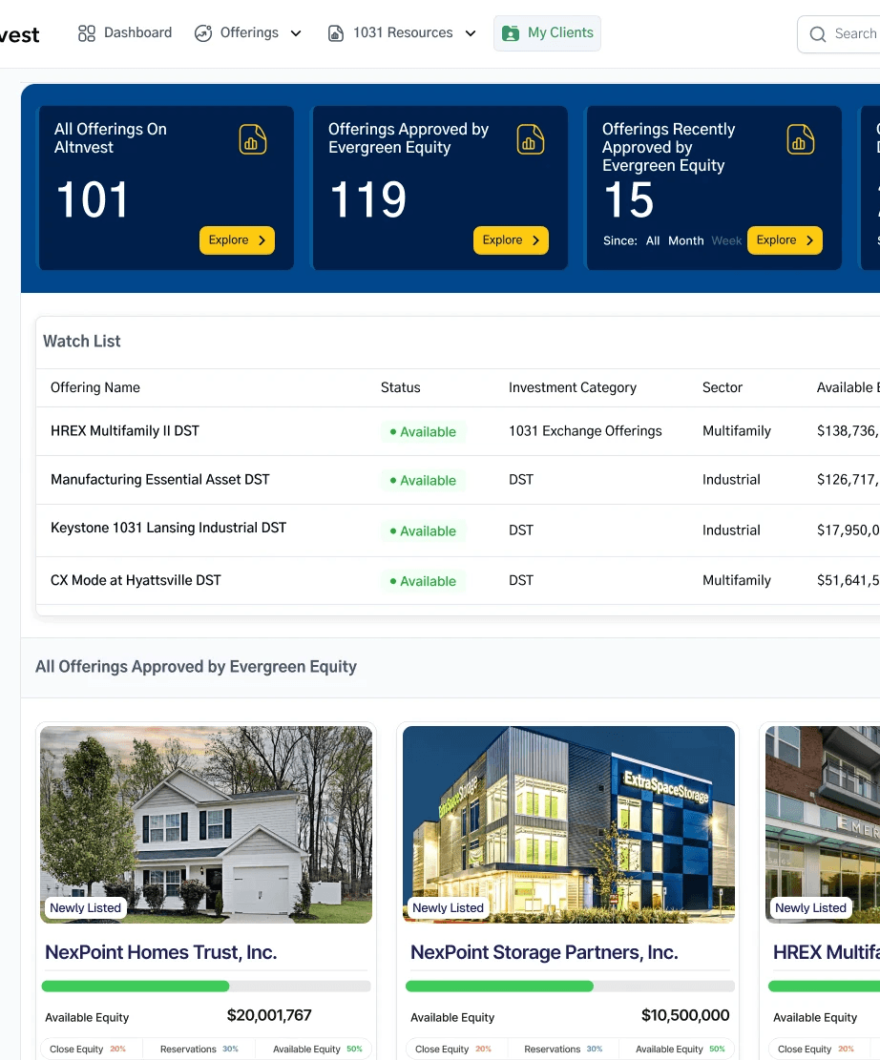Select the Week filter under Since
The image size is (880, 1060).
coord(726,240)
